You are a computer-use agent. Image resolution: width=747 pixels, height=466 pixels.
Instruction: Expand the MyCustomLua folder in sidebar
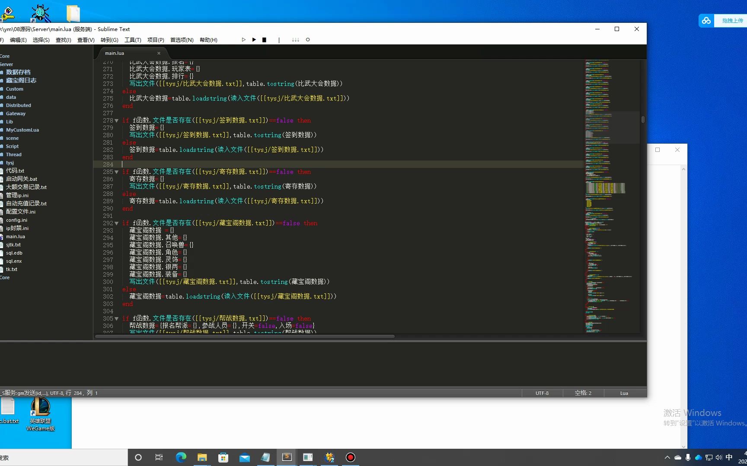22,130
